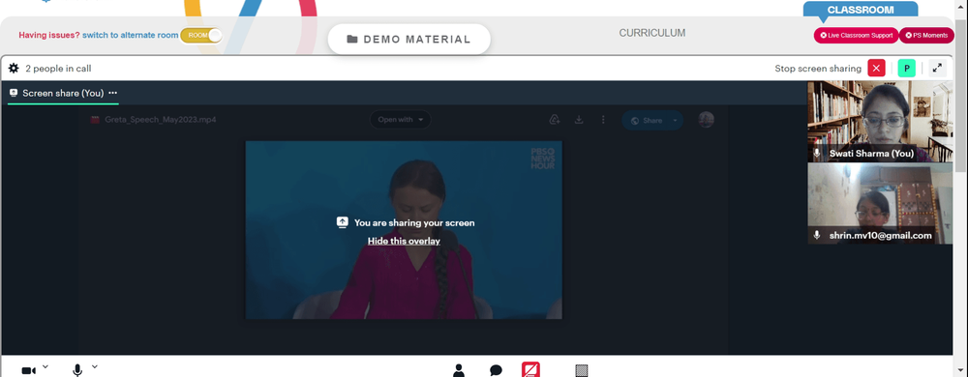Screen dimensions: 968x377
Task: Open the chat bubble icon
Action: tap(496, 370)
